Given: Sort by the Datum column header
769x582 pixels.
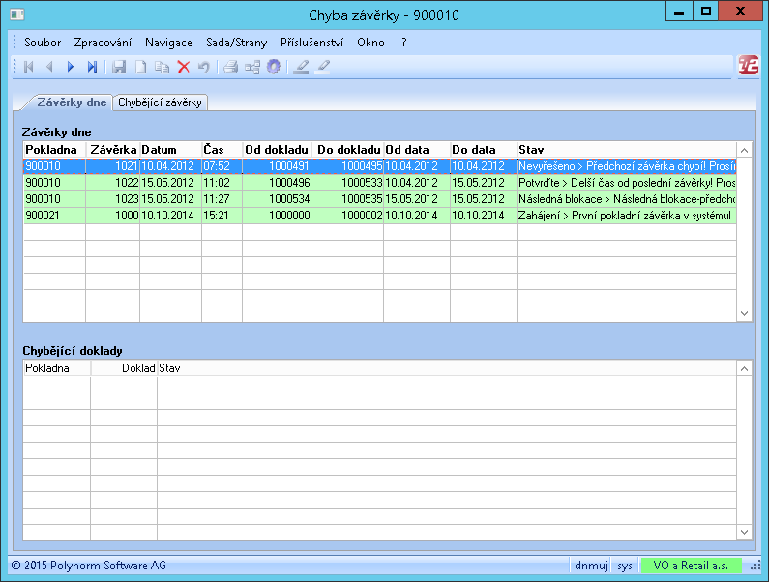Looking at the screenshot, I should click(x=170, y=150).
